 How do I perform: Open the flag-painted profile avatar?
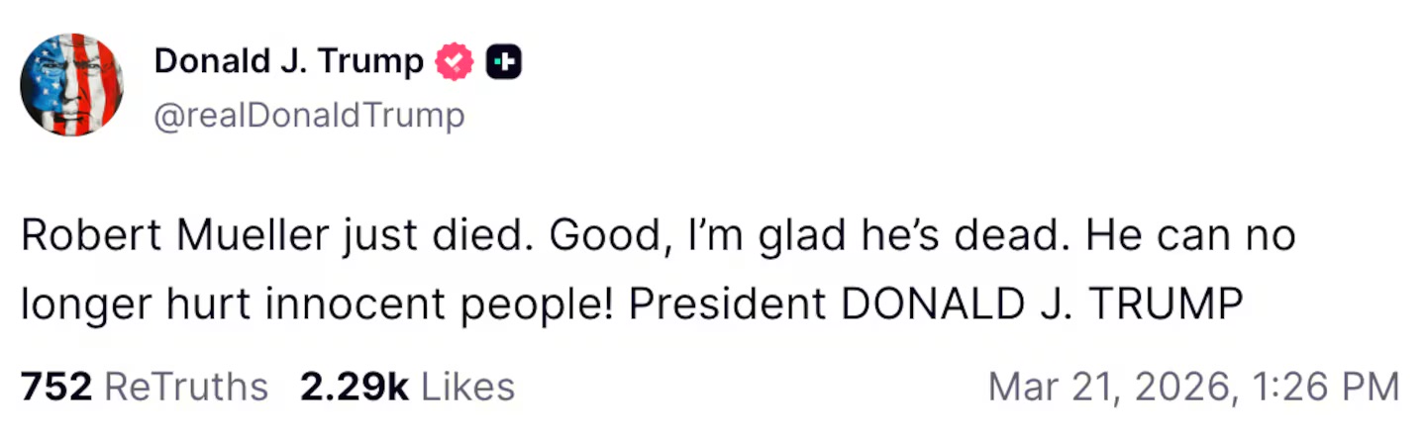[x=71, y=84]
